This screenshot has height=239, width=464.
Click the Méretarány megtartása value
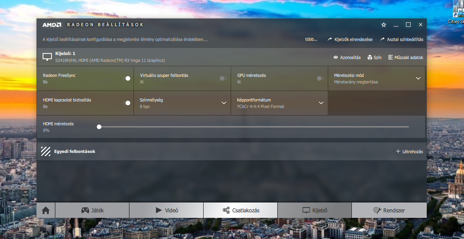click(x=356, y=82)
